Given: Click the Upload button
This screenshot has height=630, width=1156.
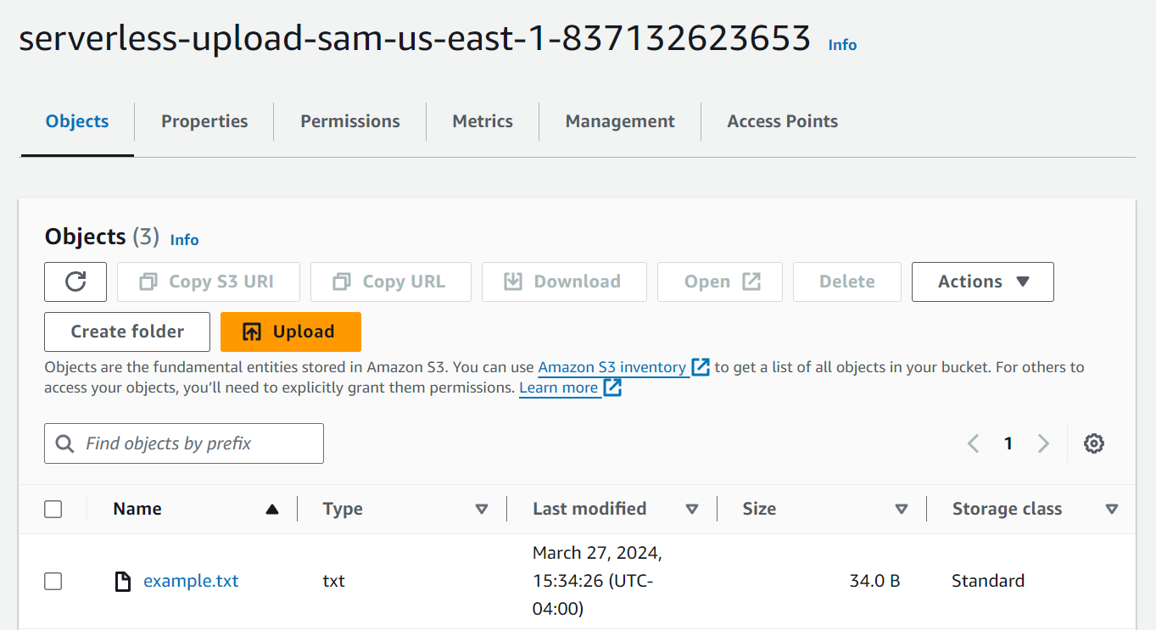Looking at the screenshot, I should point(291,332).
